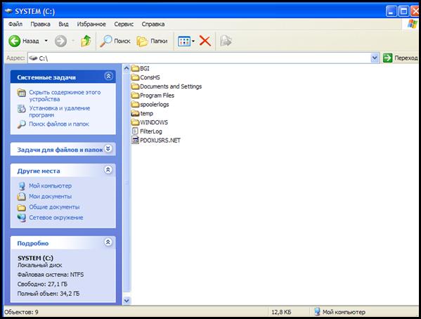Toggle the Папки folders pane
Image resolution: width=421 pixels, height=319 pixels.
point(152,41)
